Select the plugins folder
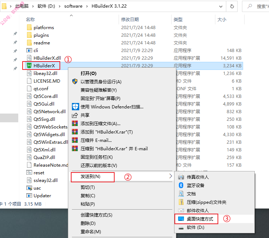269x238 pixels. point(41,35)
